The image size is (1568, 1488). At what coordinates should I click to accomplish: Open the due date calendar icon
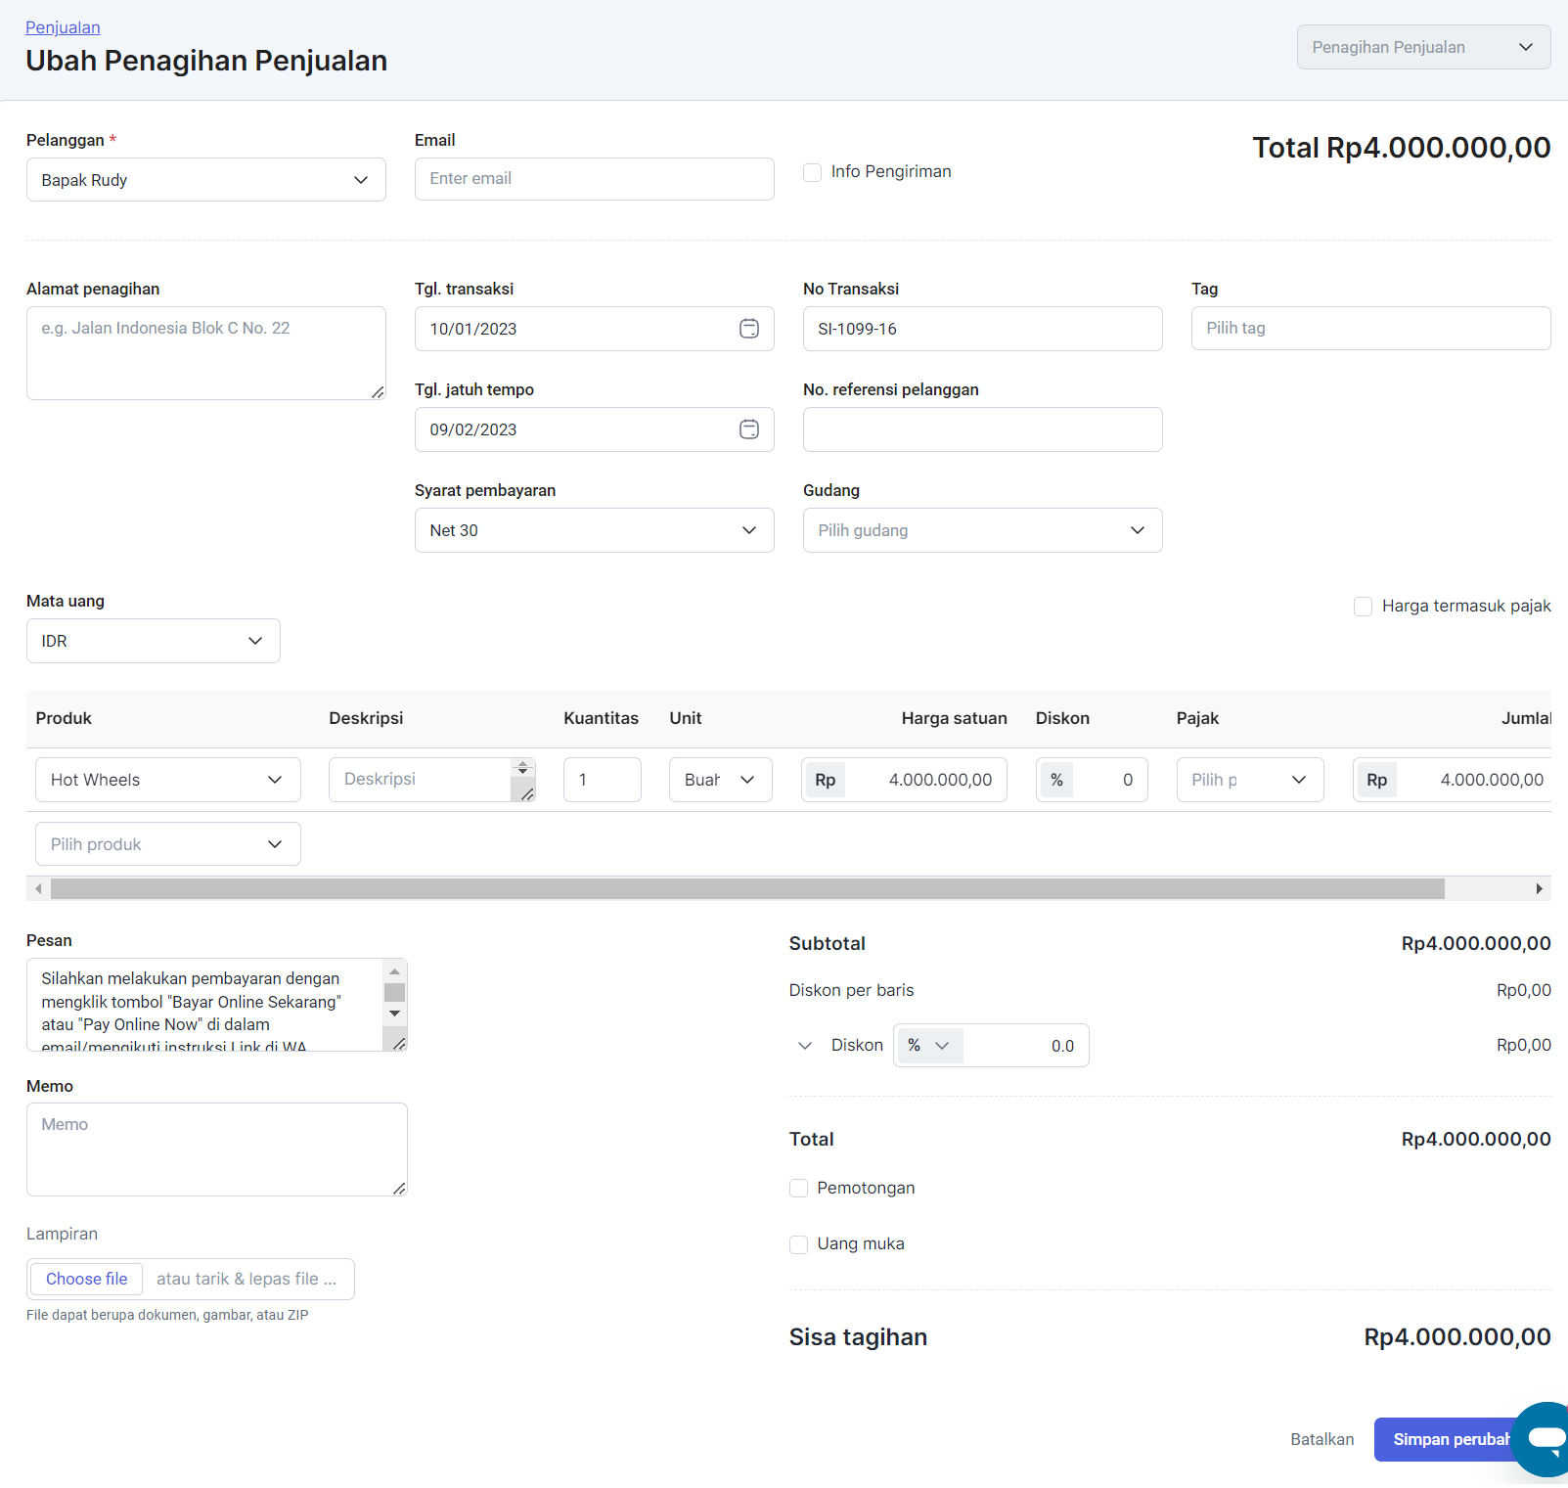coord(748,429)
